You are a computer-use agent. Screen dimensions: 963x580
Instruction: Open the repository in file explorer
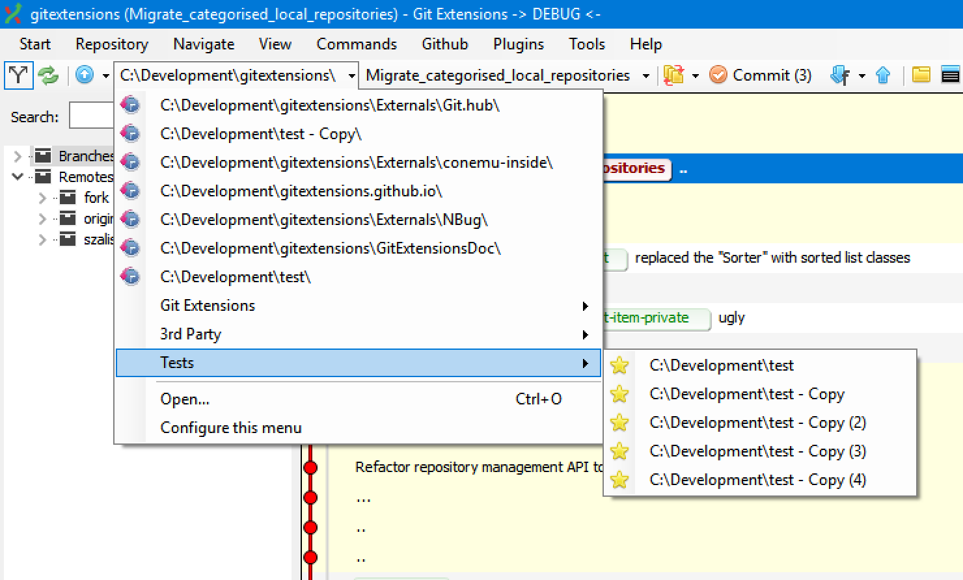click(x=921, y=75)
